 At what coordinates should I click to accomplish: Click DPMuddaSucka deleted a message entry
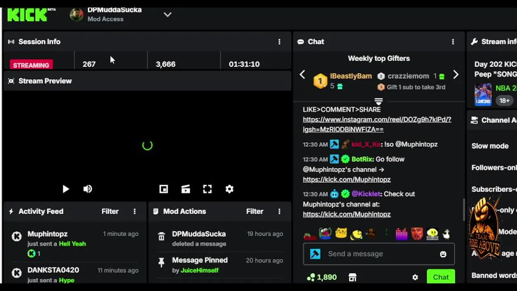tap(220, 238)
